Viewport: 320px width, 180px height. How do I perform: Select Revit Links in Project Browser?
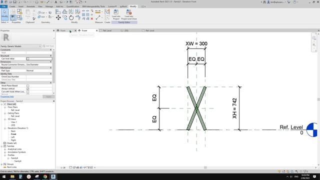click(x=11, y=167)
